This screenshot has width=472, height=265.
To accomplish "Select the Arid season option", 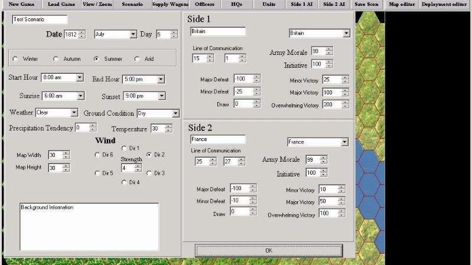I will click(138, 59).
